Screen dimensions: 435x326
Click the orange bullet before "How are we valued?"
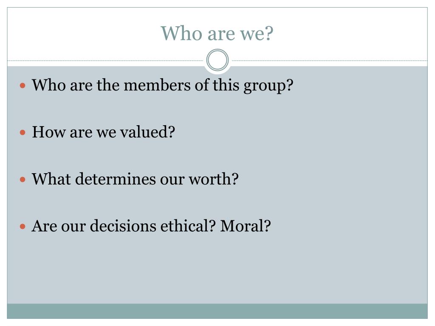(23, 132)
